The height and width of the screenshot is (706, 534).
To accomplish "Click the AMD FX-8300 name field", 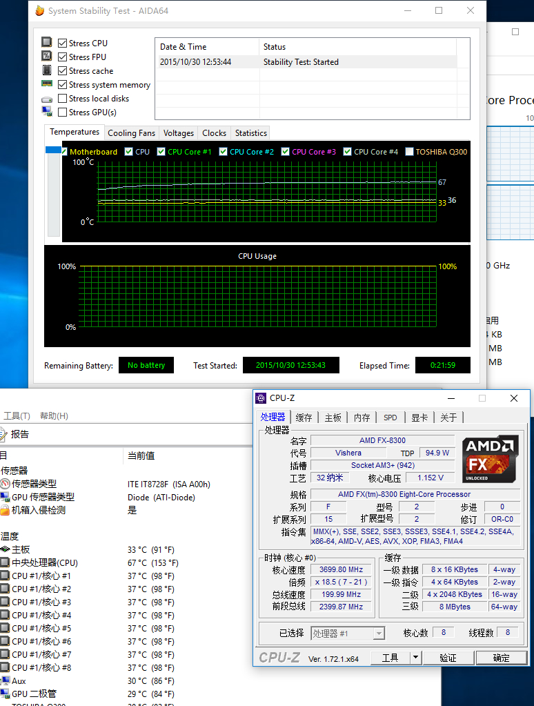I will 382,440.
